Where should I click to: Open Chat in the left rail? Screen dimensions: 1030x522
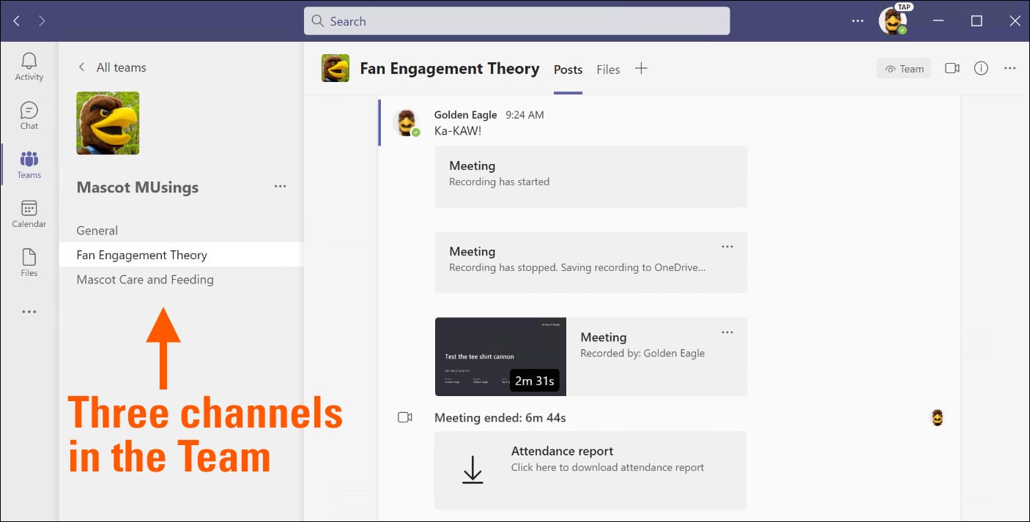click(29, 116)
